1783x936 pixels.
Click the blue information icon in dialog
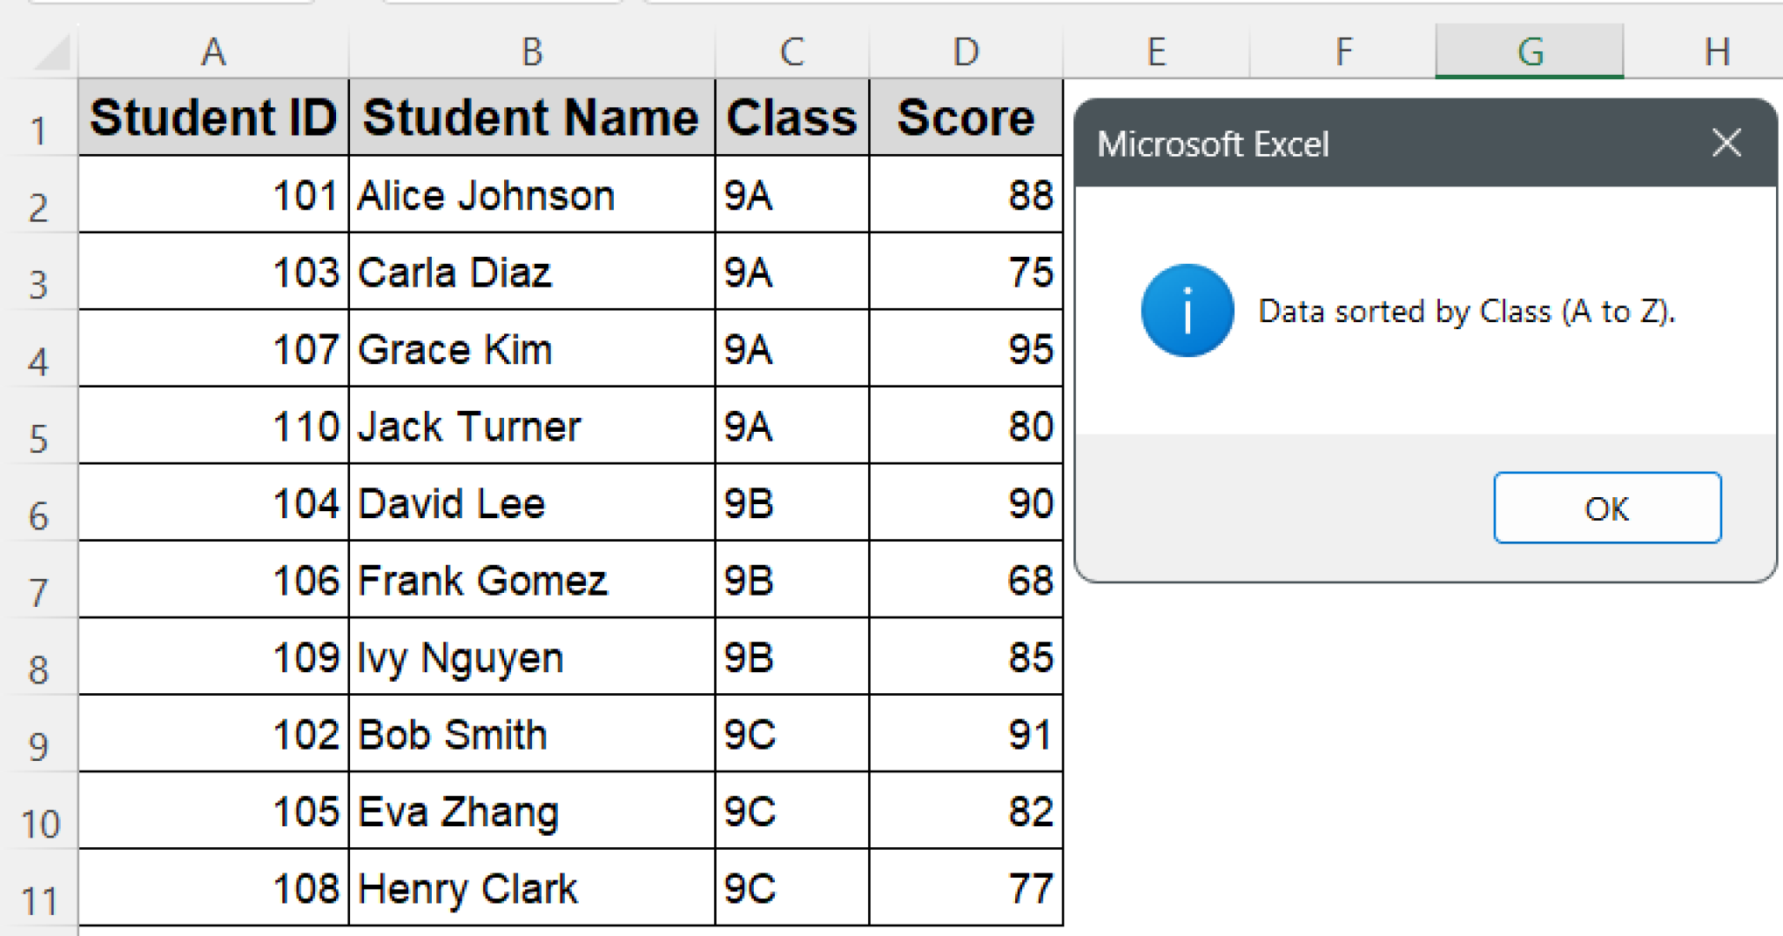[1187, 311]
